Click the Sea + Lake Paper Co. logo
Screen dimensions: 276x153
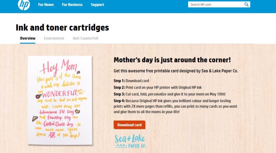(130, 141)
